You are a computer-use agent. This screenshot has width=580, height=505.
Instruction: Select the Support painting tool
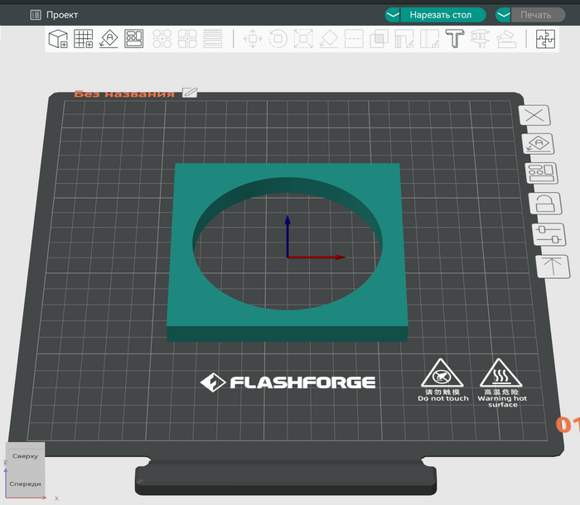(x=404, y=39)
